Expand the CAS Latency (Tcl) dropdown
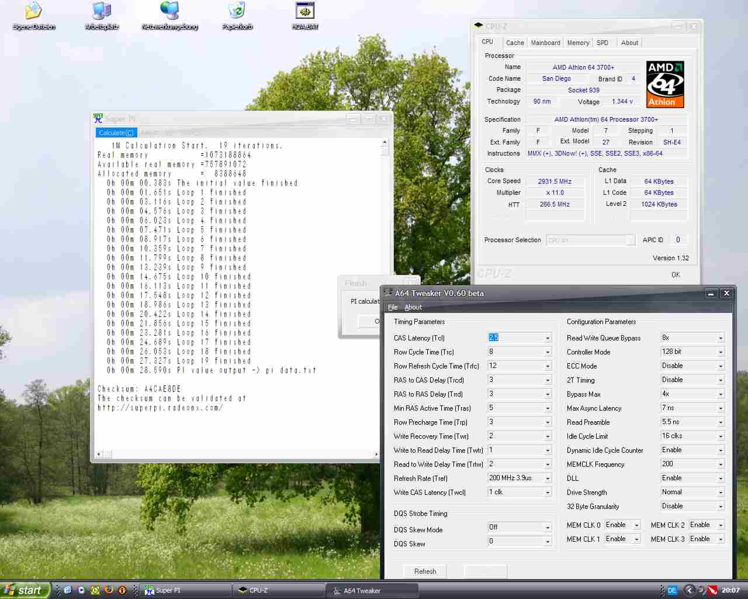The image size is (748, 599). pos(548,338)
